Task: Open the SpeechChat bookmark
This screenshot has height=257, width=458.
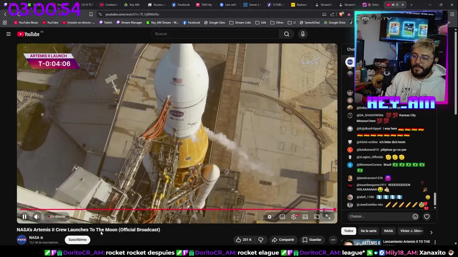Action: coord(310,22)
